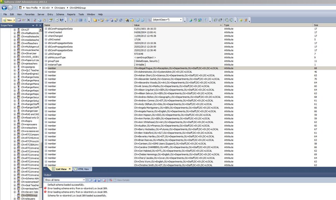
Task: Click New Profile in the breadcrumb
Action: (32, 8)
